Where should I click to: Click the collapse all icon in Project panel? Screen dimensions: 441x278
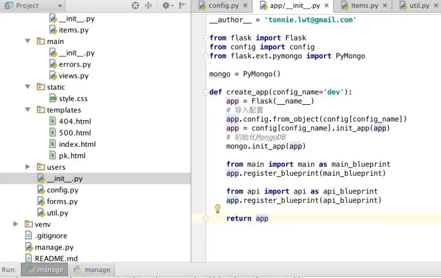pos(148,6)
